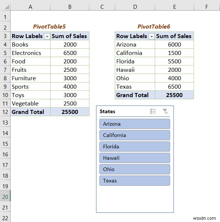The width and height of the screenshot is (220, 222).
Task: Click Sum of Sales header in PivotTable6
Action: coord(175,36)
